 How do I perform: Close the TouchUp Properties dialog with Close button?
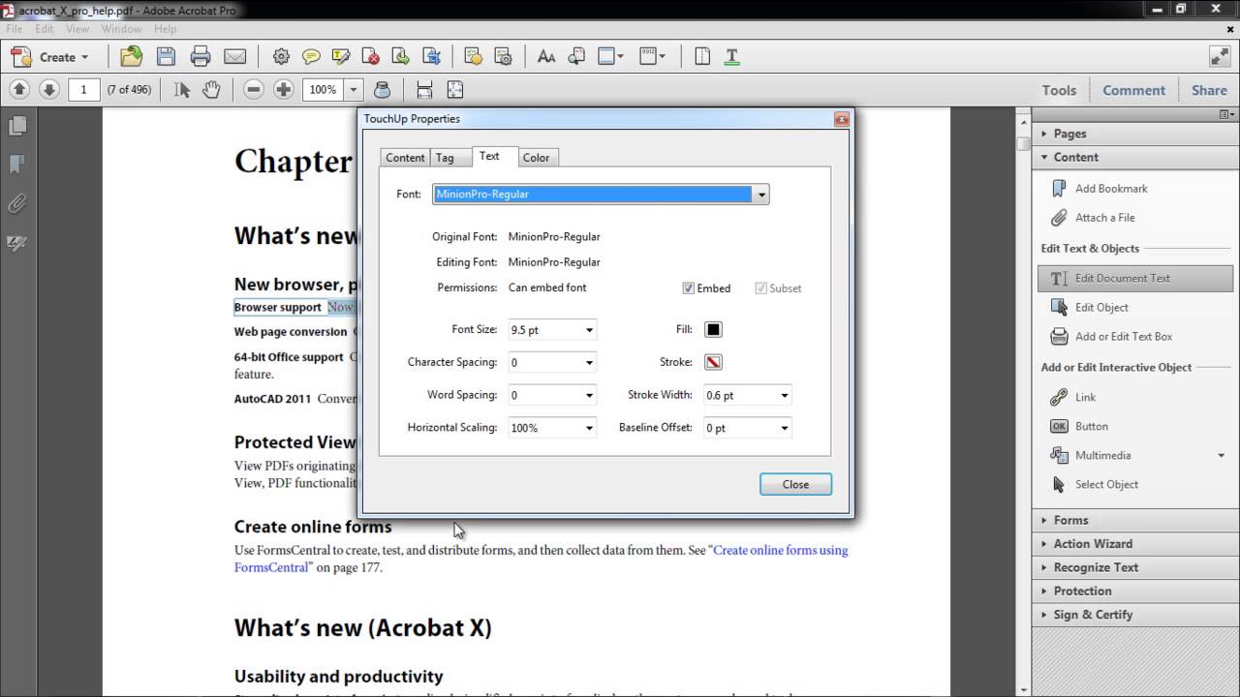click(795, 484)
